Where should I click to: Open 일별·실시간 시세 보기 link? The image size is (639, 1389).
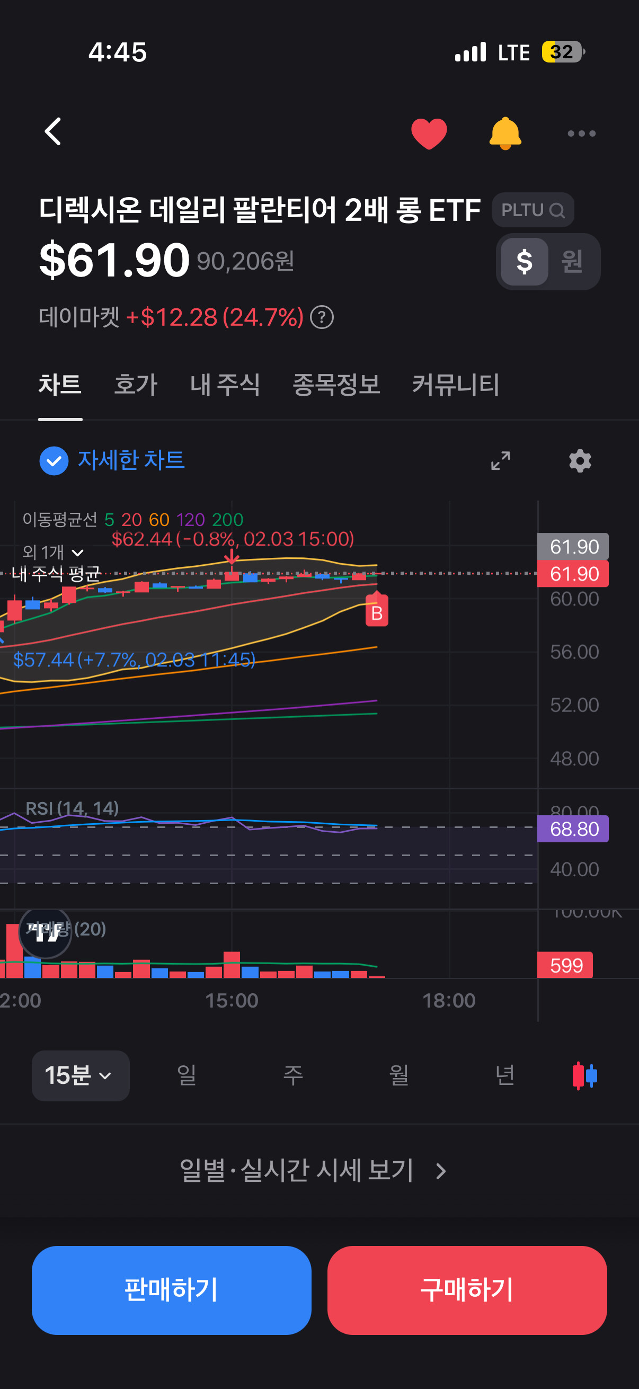[313, 1171]
